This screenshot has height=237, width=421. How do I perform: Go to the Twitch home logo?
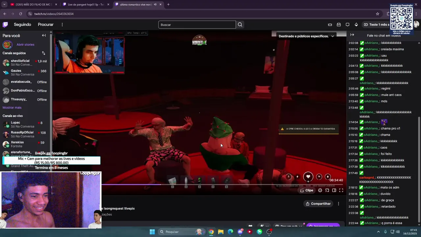(x=5, y=24)
